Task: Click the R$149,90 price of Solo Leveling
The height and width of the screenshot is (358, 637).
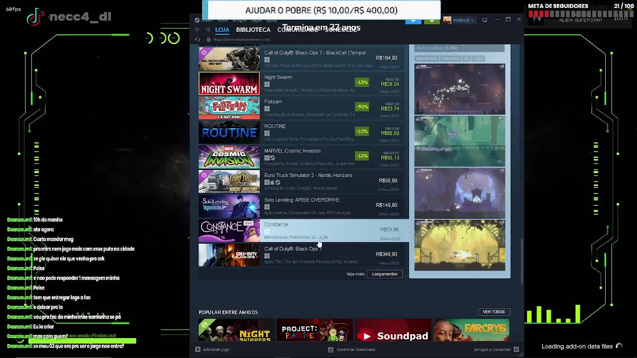Action: pyautogui.click(x=387, y=205)
